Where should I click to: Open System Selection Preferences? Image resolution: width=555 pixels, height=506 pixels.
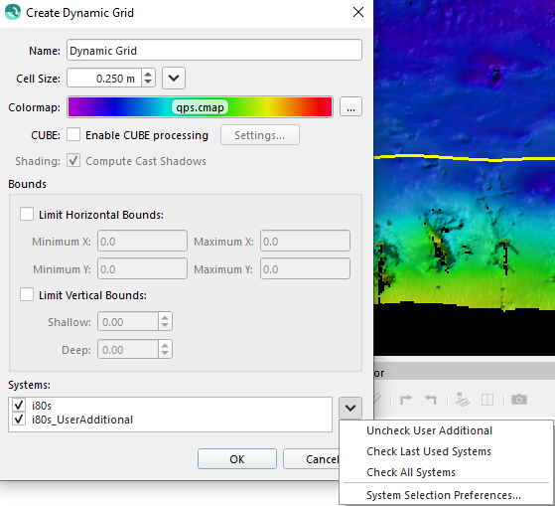tap(444, 495)
